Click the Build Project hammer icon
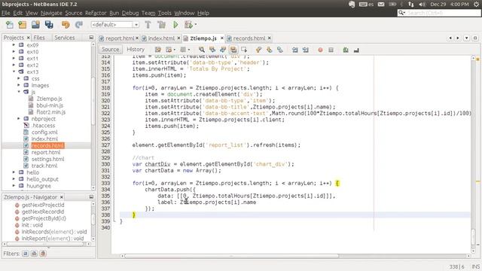482x271 pixels. (148, 25)
